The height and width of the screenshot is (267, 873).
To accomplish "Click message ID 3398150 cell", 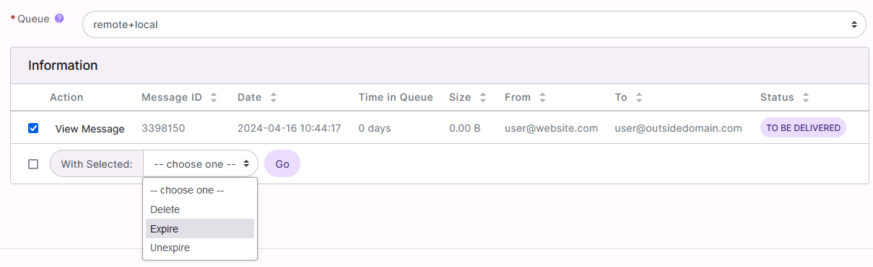I will [x=163, y=128].
